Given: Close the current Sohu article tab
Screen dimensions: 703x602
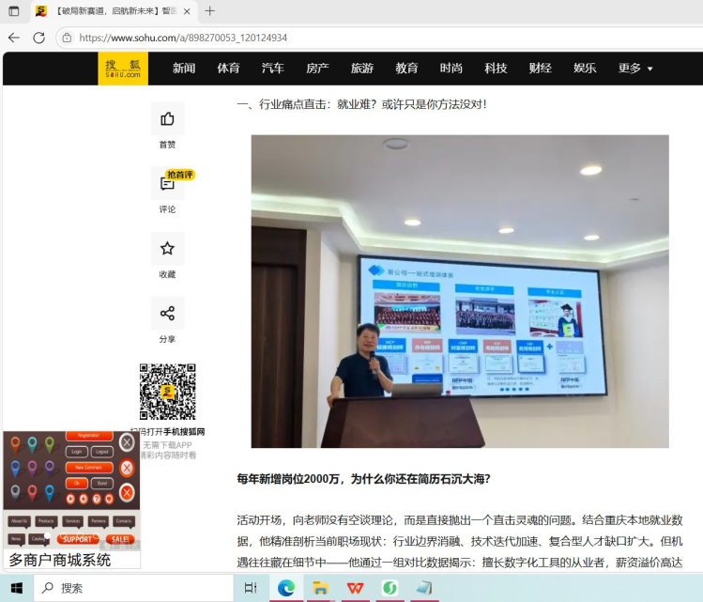Looking at the screenshot, I should pos(187,11).
